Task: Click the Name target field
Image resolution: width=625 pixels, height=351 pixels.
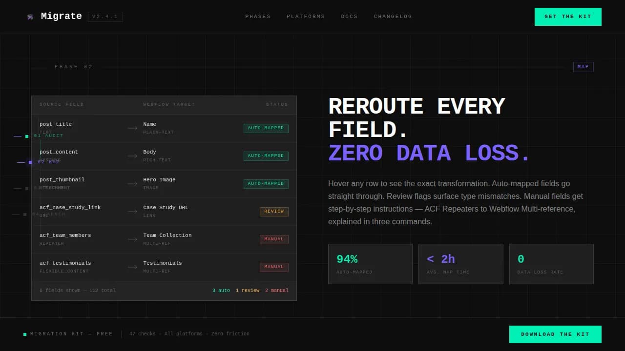Action: coord(149,124)
